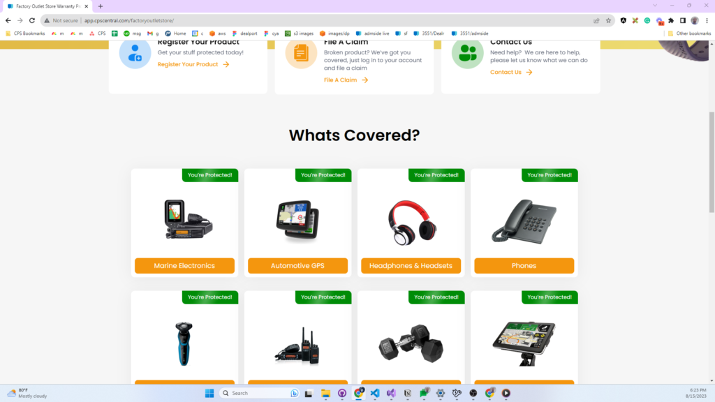
Task: Click the electric shaver product image
Action: (184, 343)
